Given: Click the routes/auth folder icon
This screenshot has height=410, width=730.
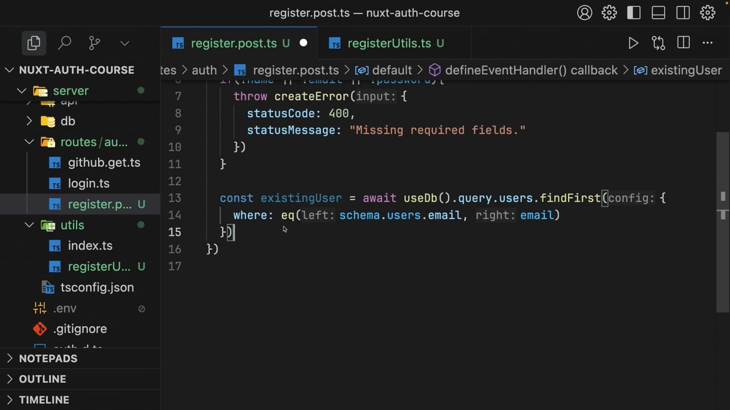Looking at the screenshot, I should pos(48,142).
